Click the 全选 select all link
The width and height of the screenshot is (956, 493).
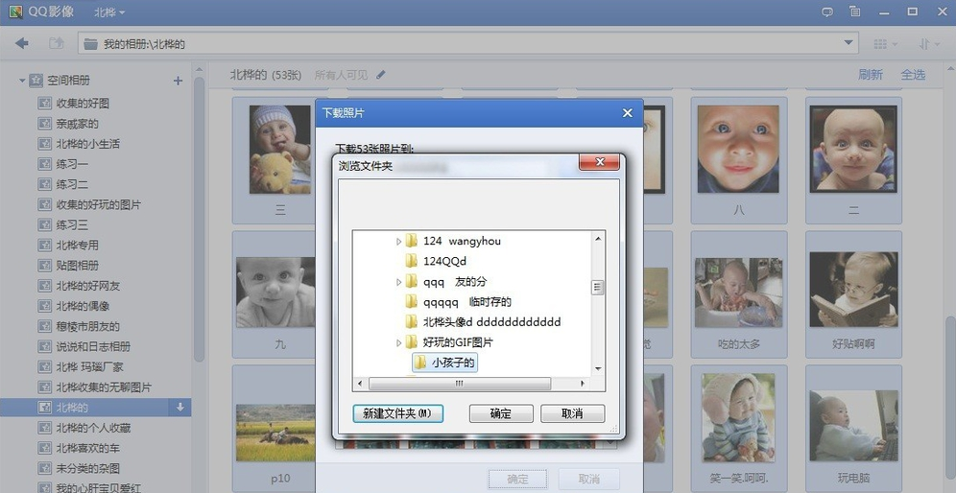(x=914, y=75)
